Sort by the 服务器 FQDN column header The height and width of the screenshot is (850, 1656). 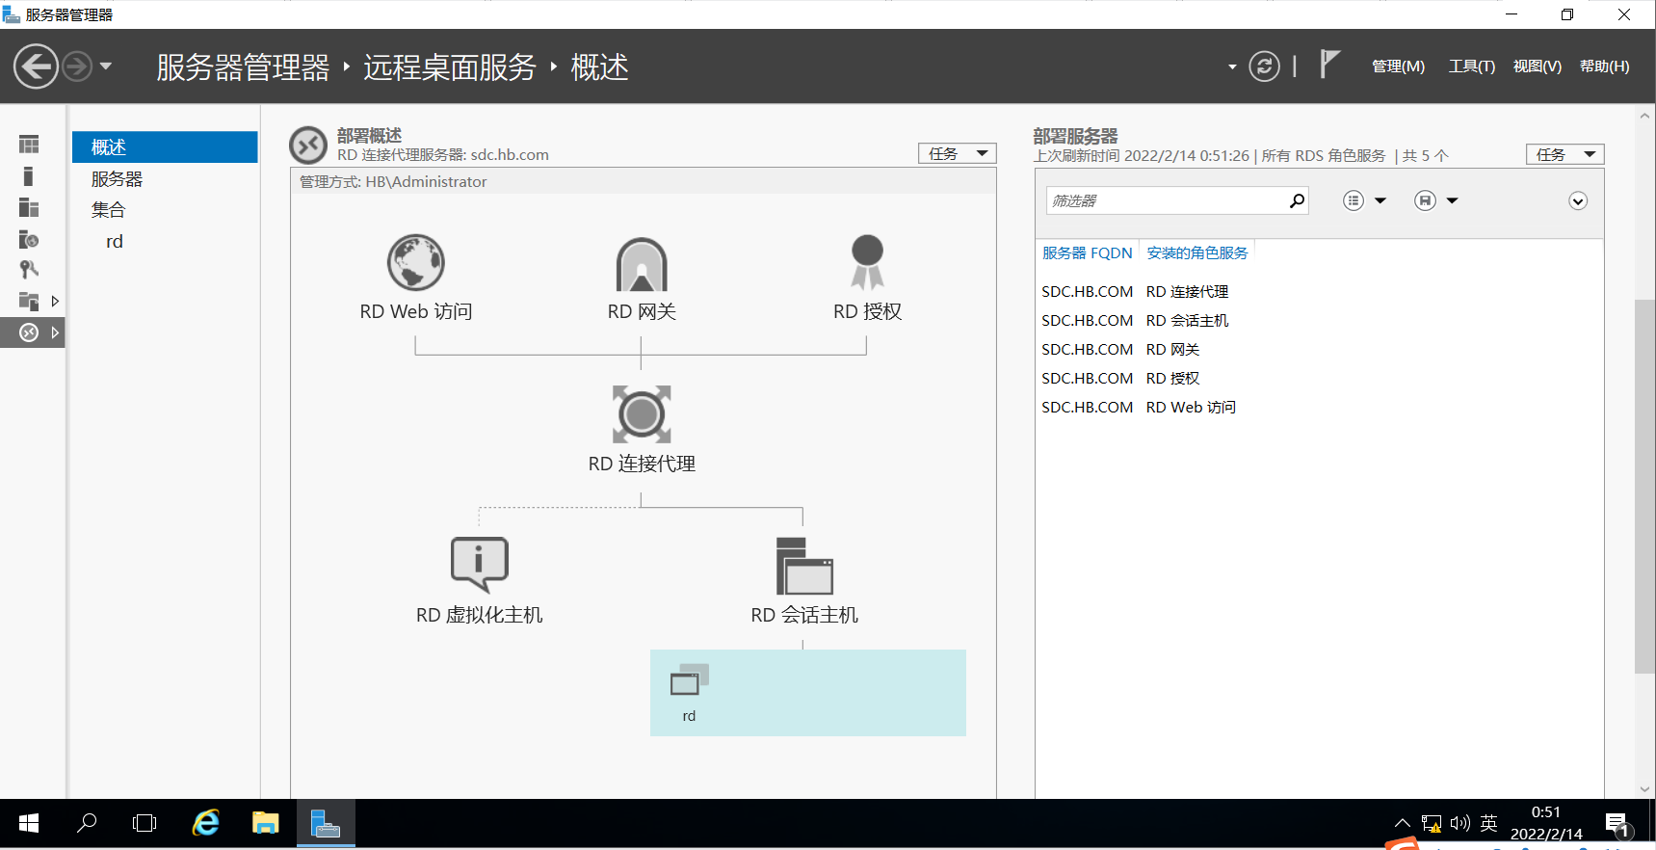point(1087,252)
